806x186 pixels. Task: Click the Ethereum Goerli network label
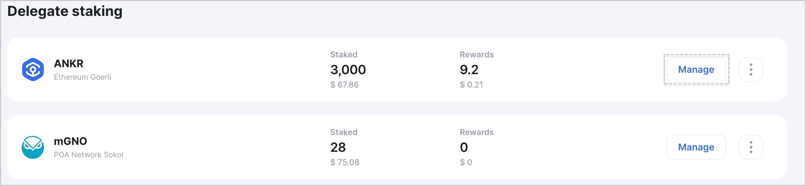pyautogui.click(x=82, y=77)
